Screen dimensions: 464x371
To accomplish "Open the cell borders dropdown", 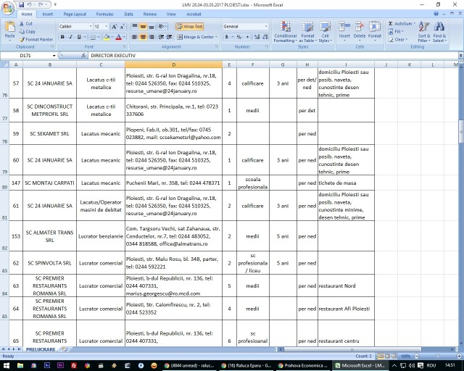I will click(99, 37).
